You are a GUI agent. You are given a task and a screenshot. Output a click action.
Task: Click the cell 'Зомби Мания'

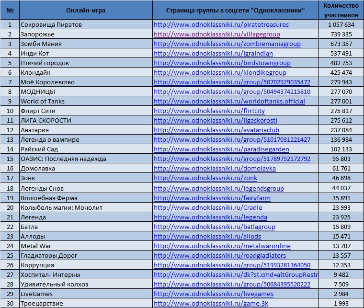pyautogui.click(x=86, y=44)
